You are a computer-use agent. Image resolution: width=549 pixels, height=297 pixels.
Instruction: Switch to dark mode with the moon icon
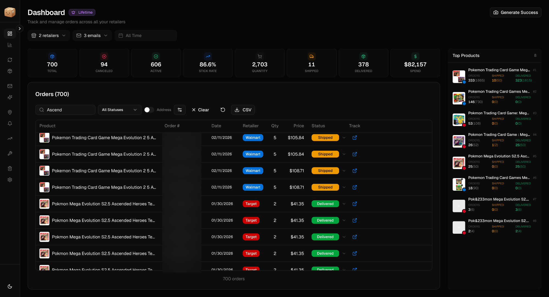[x=10, y=286]
